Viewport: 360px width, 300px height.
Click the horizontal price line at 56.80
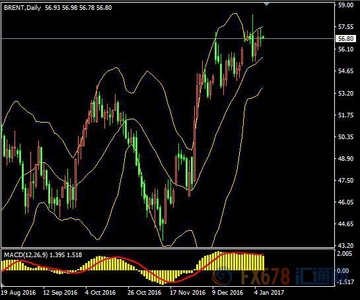pos(168,38)
